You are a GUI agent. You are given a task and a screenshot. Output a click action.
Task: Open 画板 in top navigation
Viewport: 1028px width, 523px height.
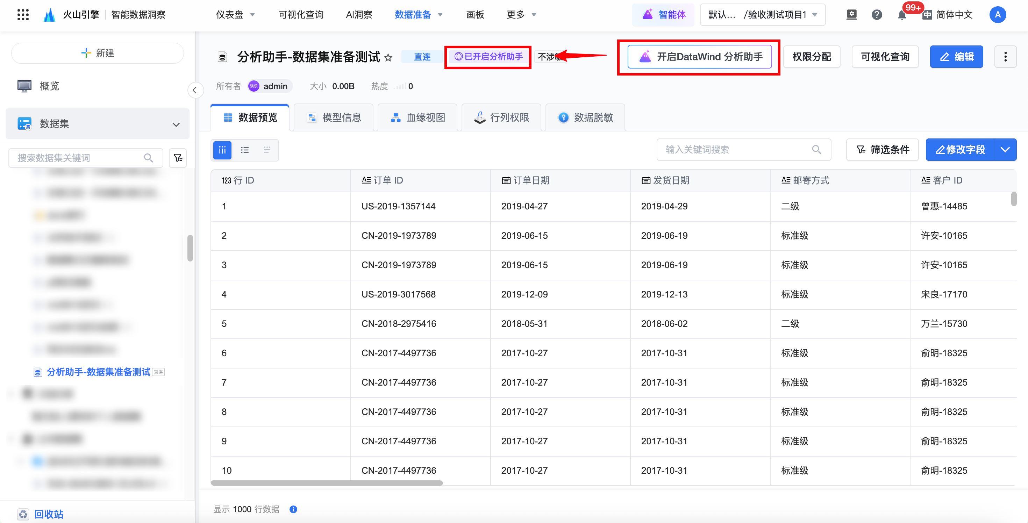[475, 15]
